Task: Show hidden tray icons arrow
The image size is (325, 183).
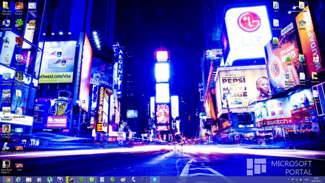Action: click(289, 179)
